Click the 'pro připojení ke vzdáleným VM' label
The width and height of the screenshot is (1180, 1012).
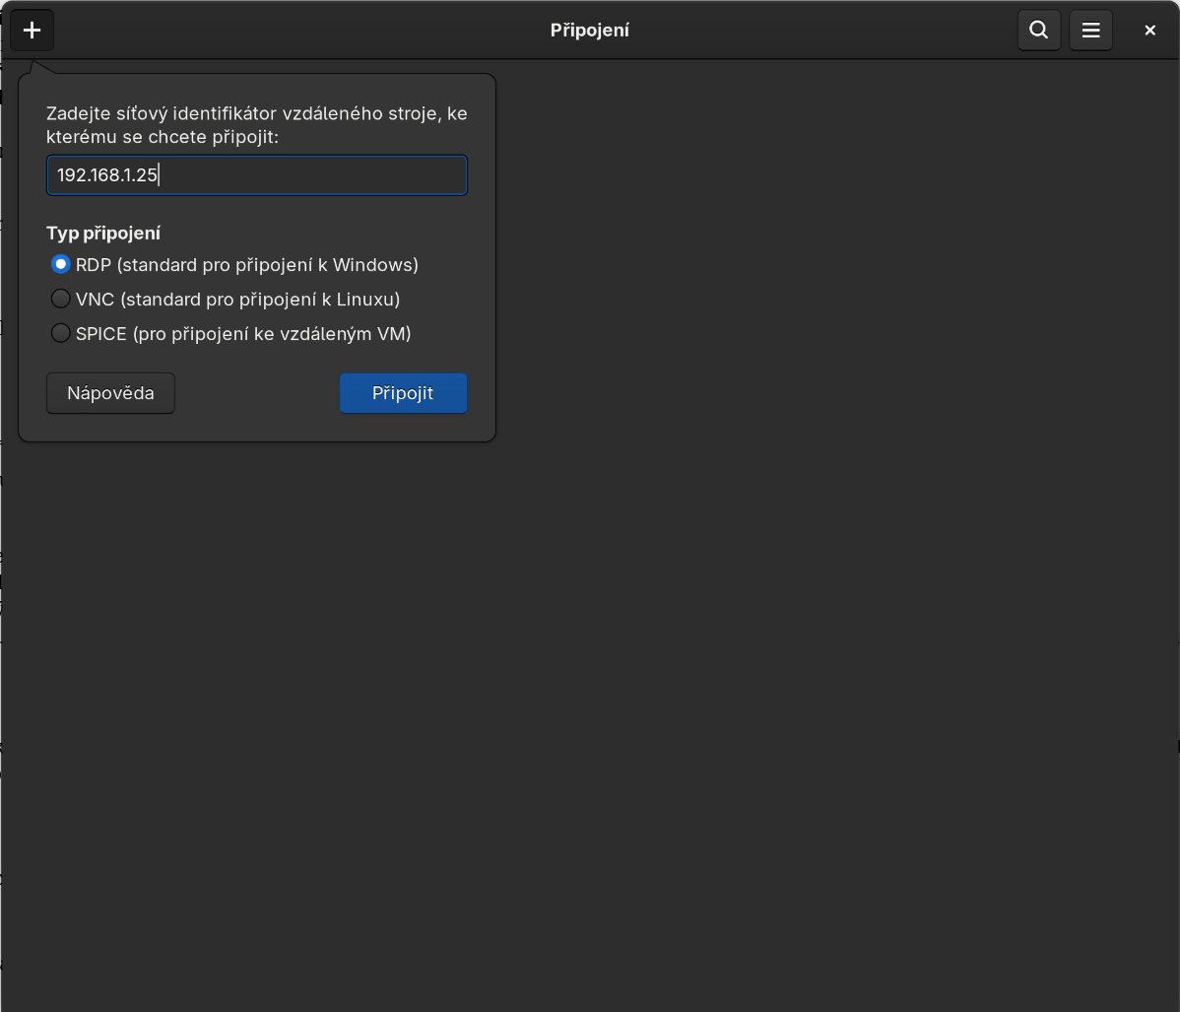tap(272, 334)
